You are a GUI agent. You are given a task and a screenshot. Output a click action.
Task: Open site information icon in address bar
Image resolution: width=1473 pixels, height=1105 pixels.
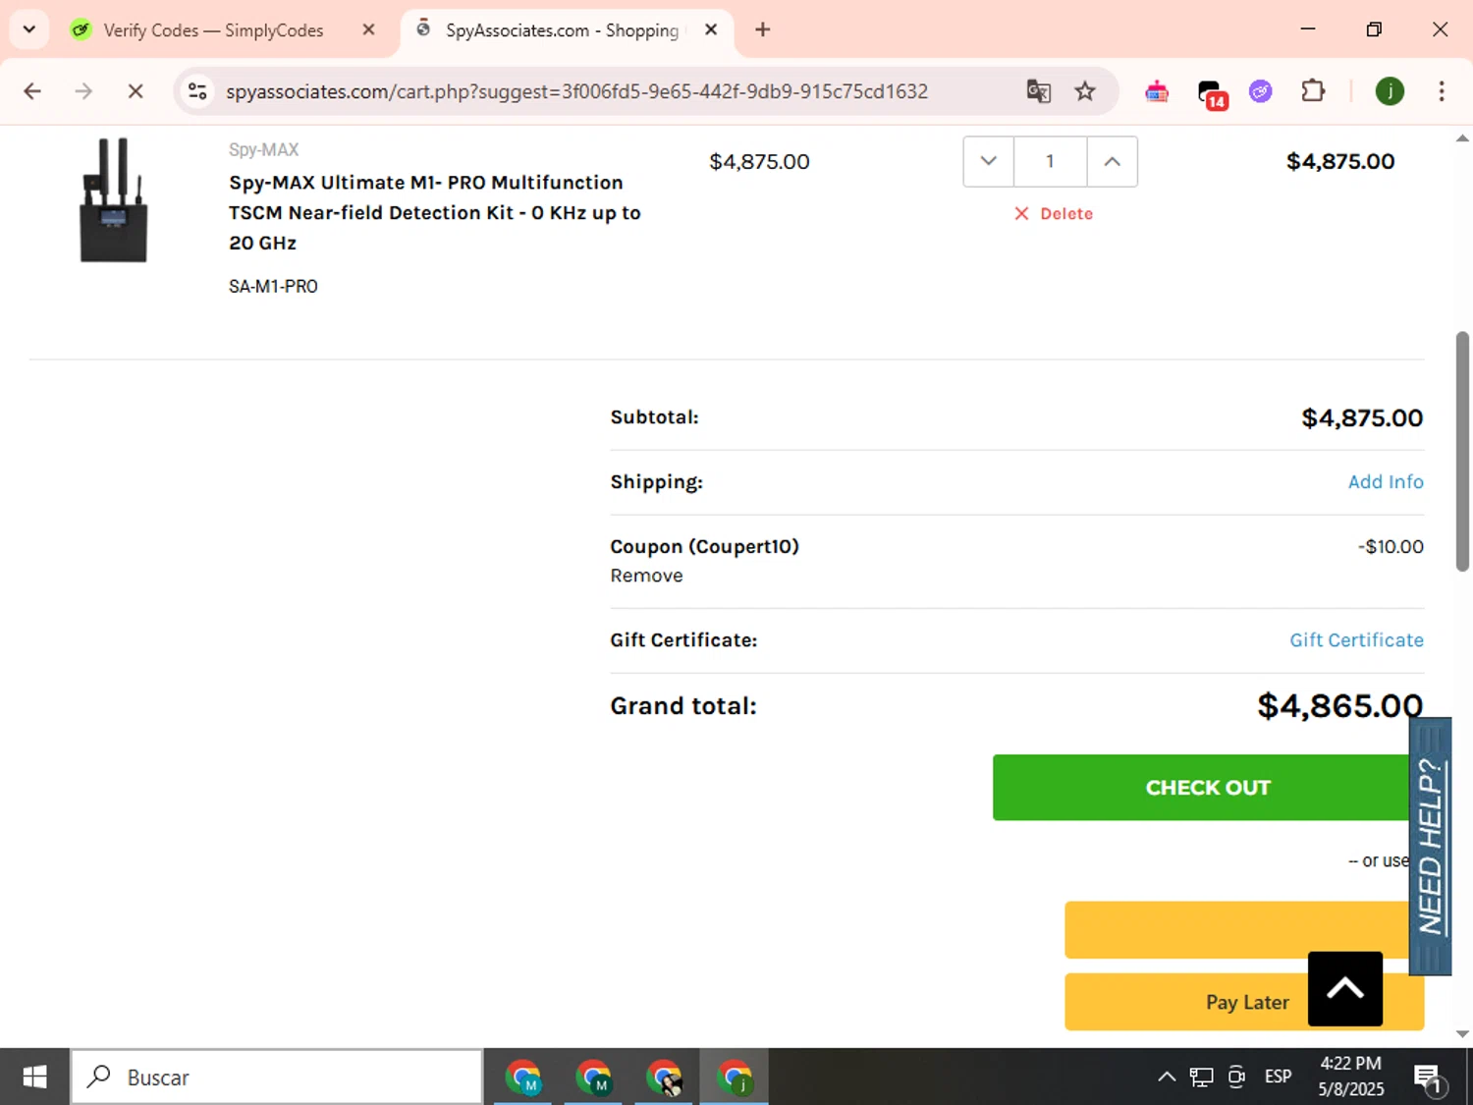click(x=197, y=91)
